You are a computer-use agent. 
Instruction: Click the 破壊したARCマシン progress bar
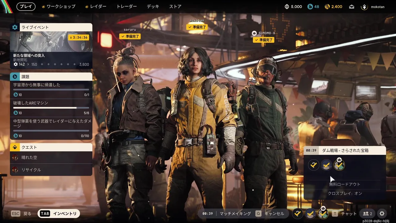pyautogui.click(x=51, y=108)
